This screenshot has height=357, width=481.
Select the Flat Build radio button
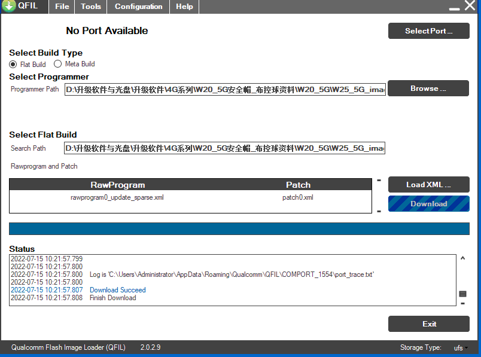pyautogui.click(x=13, y=65)
